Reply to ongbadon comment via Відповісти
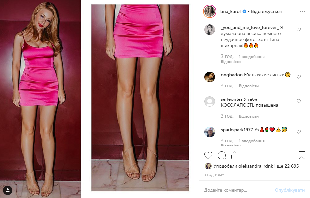 [249, 86]
